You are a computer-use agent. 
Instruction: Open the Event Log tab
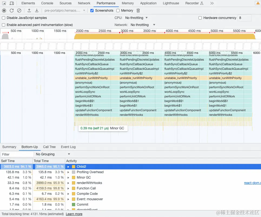68,147
